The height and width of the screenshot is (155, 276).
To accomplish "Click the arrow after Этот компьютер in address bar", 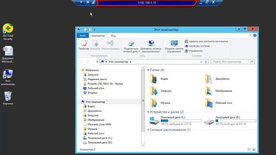I will pos(131,62).
